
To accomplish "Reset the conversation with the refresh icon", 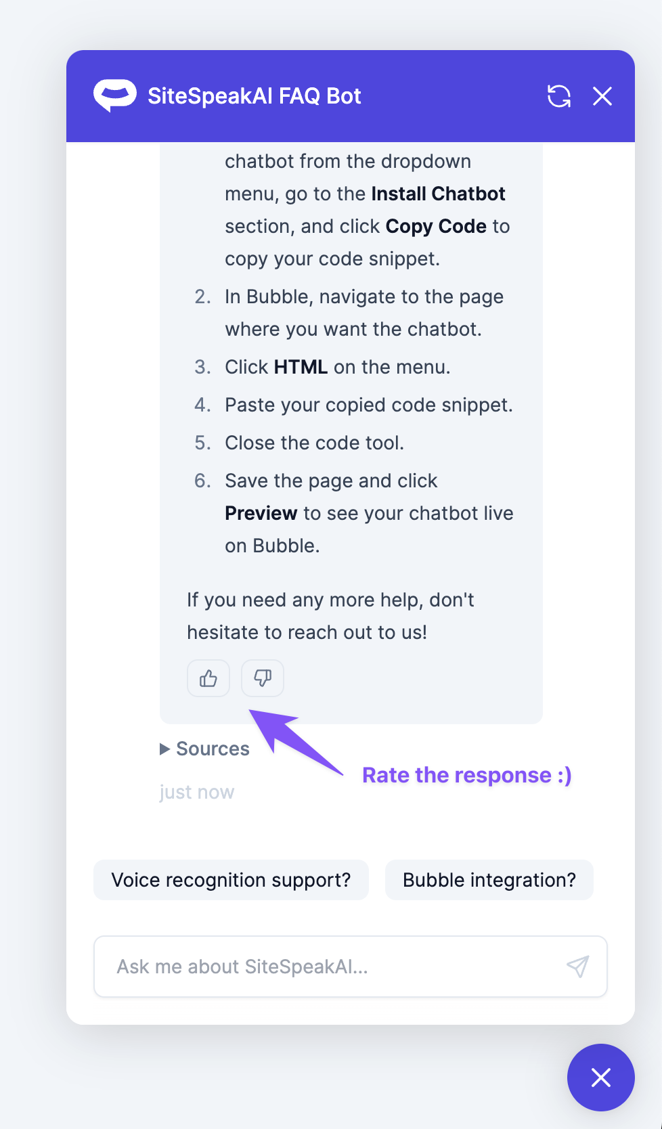I will (x=558, y=96).
